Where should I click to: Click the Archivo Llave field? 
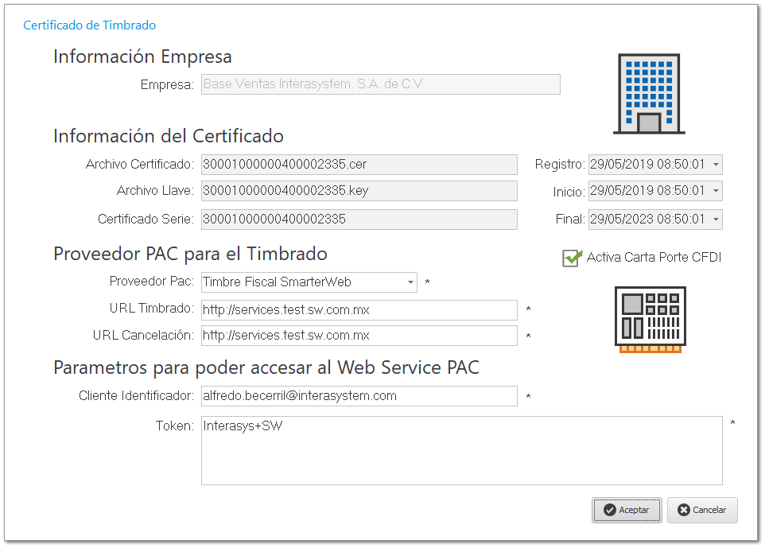[x=359, y=191]
